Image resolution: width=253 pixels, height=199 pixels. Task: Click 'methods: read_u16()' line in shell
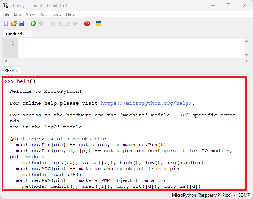pos(52,175)
